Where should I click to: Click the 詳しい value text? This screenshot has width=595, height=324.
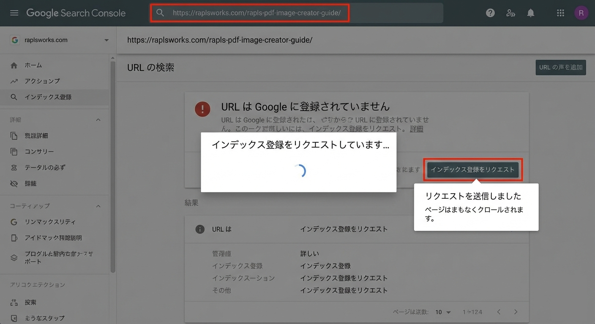(x=310, y=254)
